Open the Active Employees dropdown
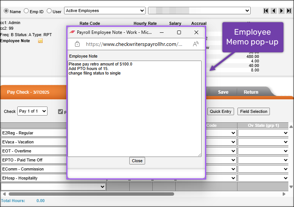 tap(104, 11)
